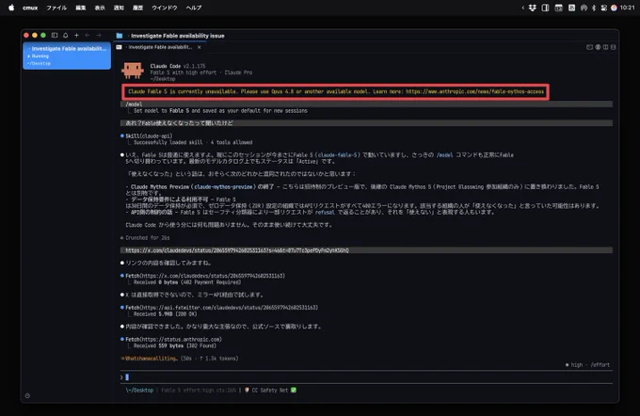
Task: Click the ~/Desktop path in status line
Action: (x=140, y=391)
